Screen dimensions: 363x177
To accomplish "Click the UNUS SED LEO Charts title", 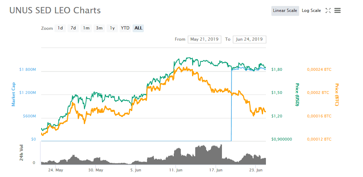I will tap(55, 11).
